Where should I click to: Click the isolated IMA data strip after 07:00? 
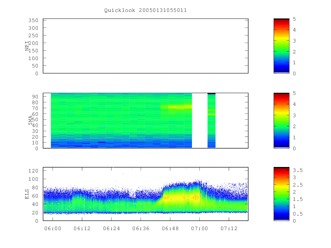212,120
